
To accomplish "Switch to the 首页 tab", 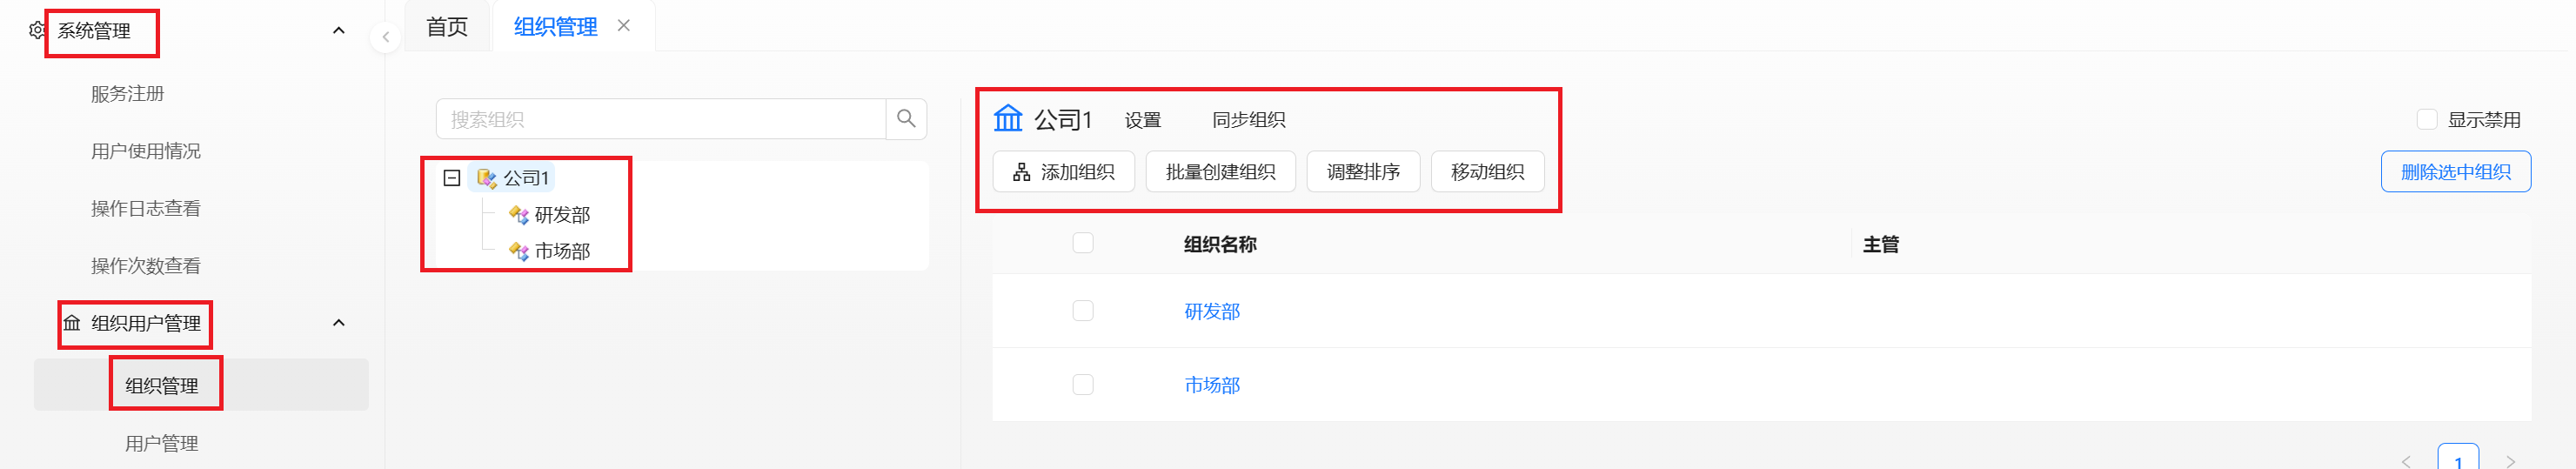I will pos(447,27).
